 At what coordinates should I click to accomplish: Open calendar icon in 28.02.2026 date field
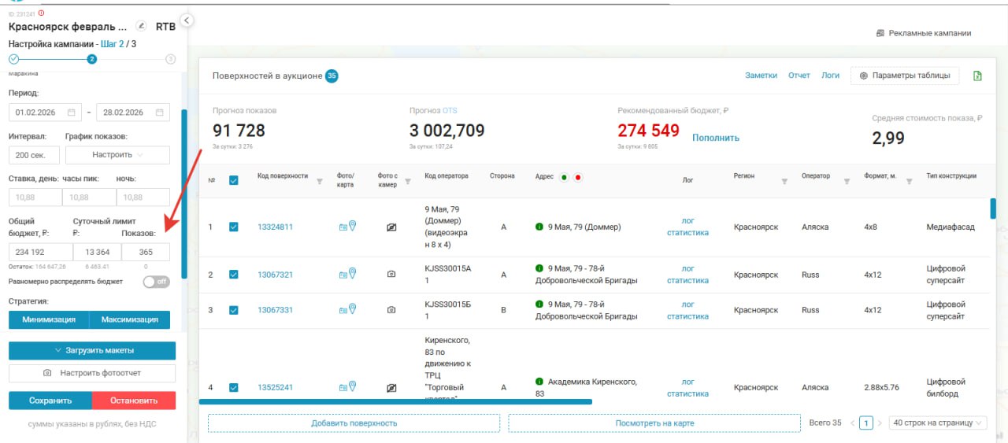(158, 113)
